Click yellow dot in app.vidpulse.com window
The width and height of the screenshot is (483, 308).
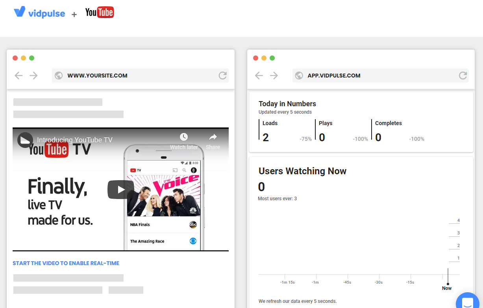264,58
